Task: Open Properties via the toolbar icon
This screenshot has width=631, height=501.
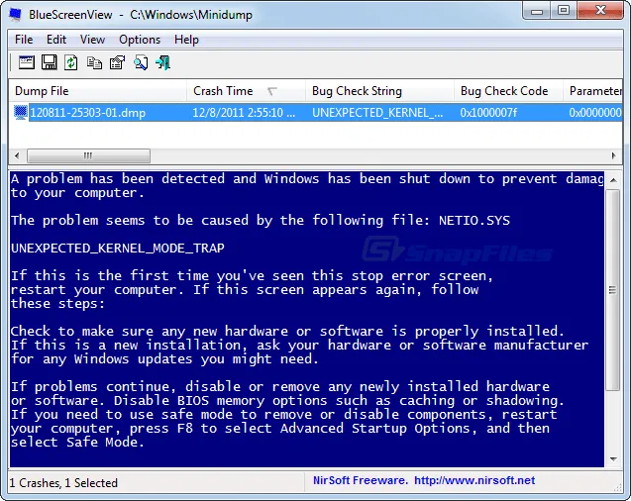Action: (x=117, y=62)
